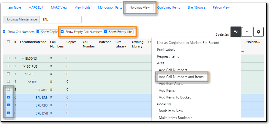Image resolution: width=269 pixels, height=124 pixels.
Task: Choose Link as Conjoined to Marked Bib Record
Action: click(x=188, y=43)
